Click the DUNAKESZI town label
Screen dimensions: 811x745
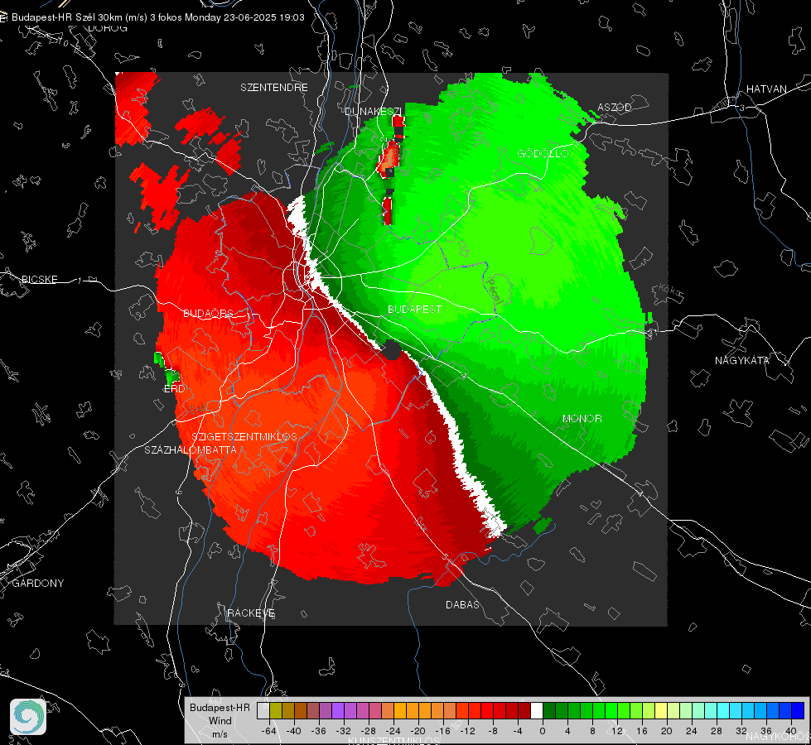(373, 111)
